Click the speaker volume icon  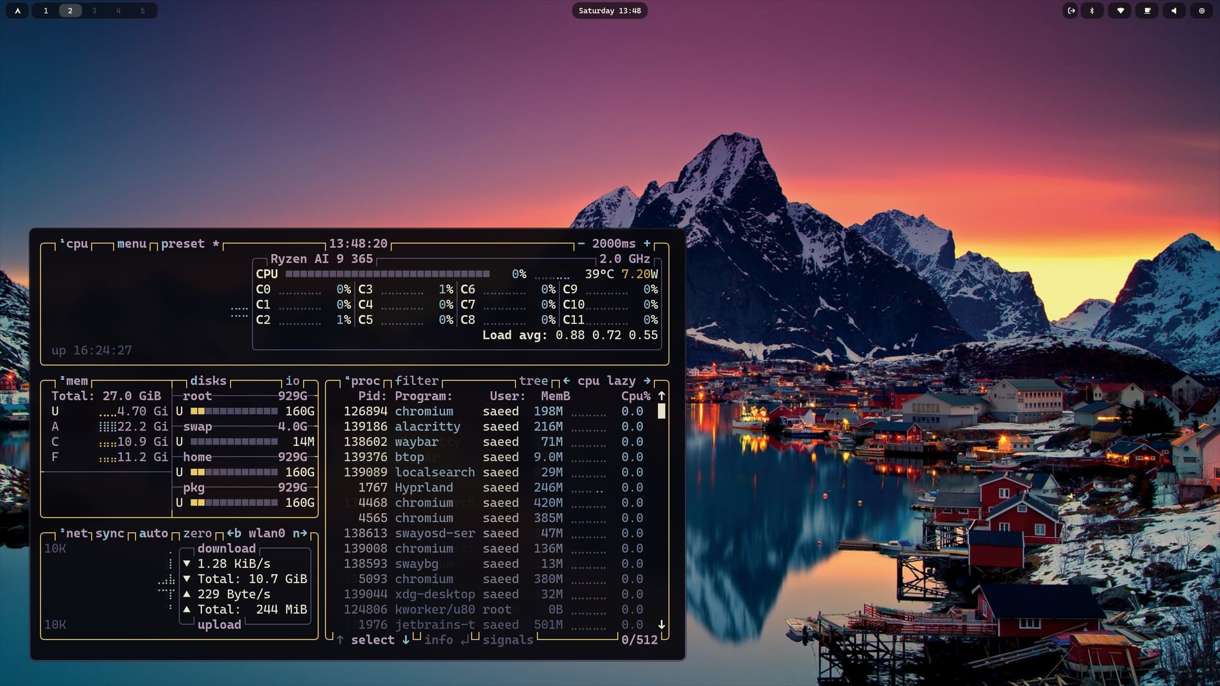pos(1174,11)
